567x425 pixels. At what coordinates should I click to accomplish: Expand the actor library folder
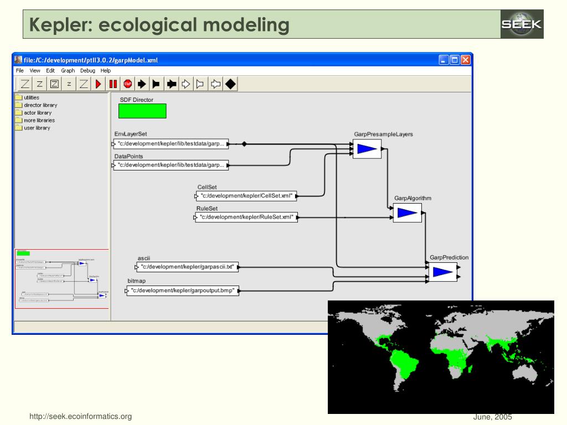(x=34, y=112)
